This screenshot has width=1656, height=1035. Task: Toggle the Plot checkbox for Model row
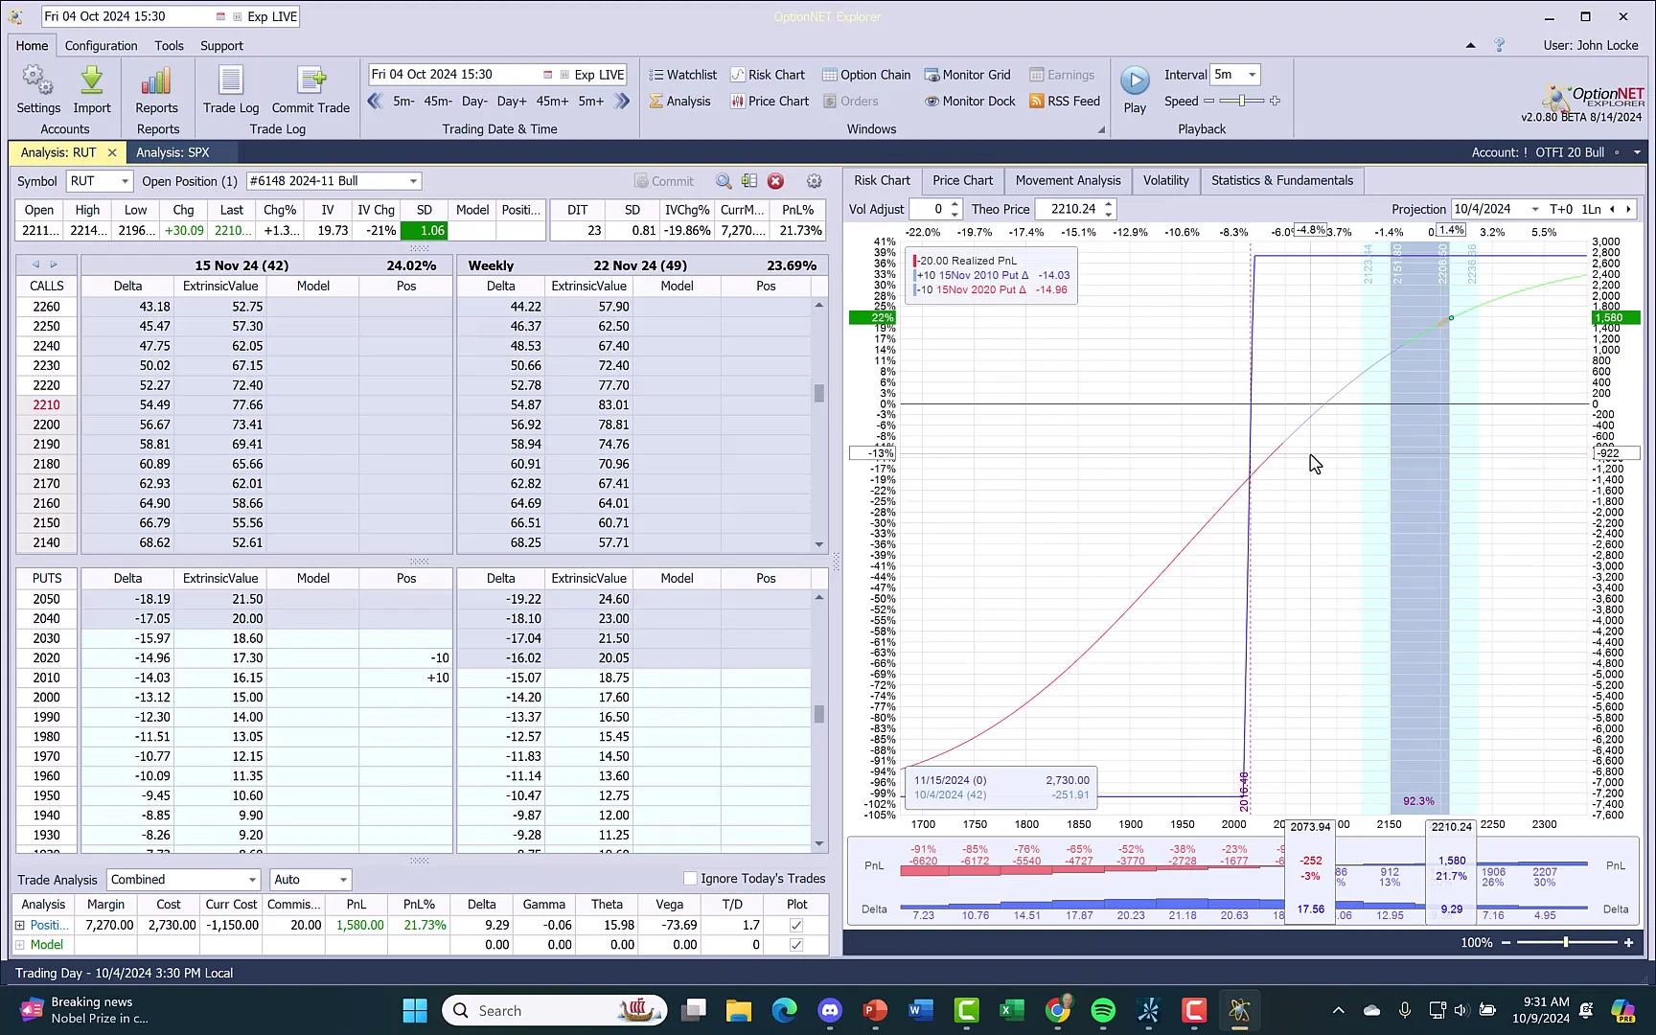coord(795,945)
